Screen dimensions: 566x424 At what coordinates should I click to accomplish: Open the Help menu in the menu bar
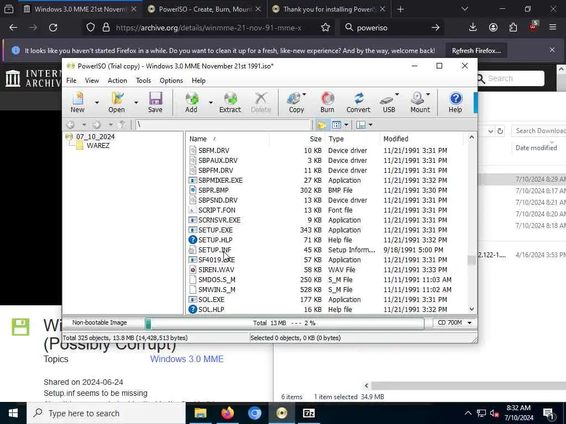(198, 81)
